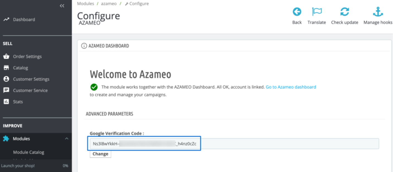This screenshot has height=172, width=394.
Task: Click the azameo breadcrumb link
Action: [x=109, y=4]
